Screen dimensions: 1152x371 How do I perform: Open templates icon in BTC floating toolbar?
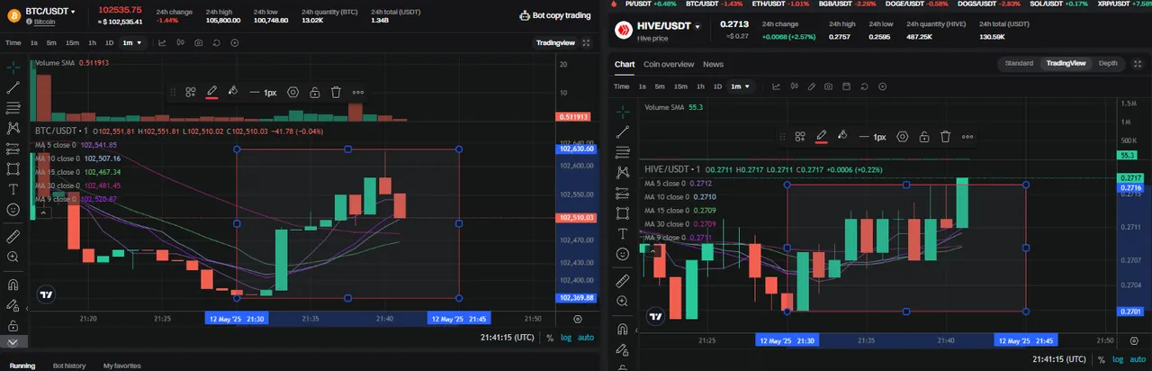191,92
